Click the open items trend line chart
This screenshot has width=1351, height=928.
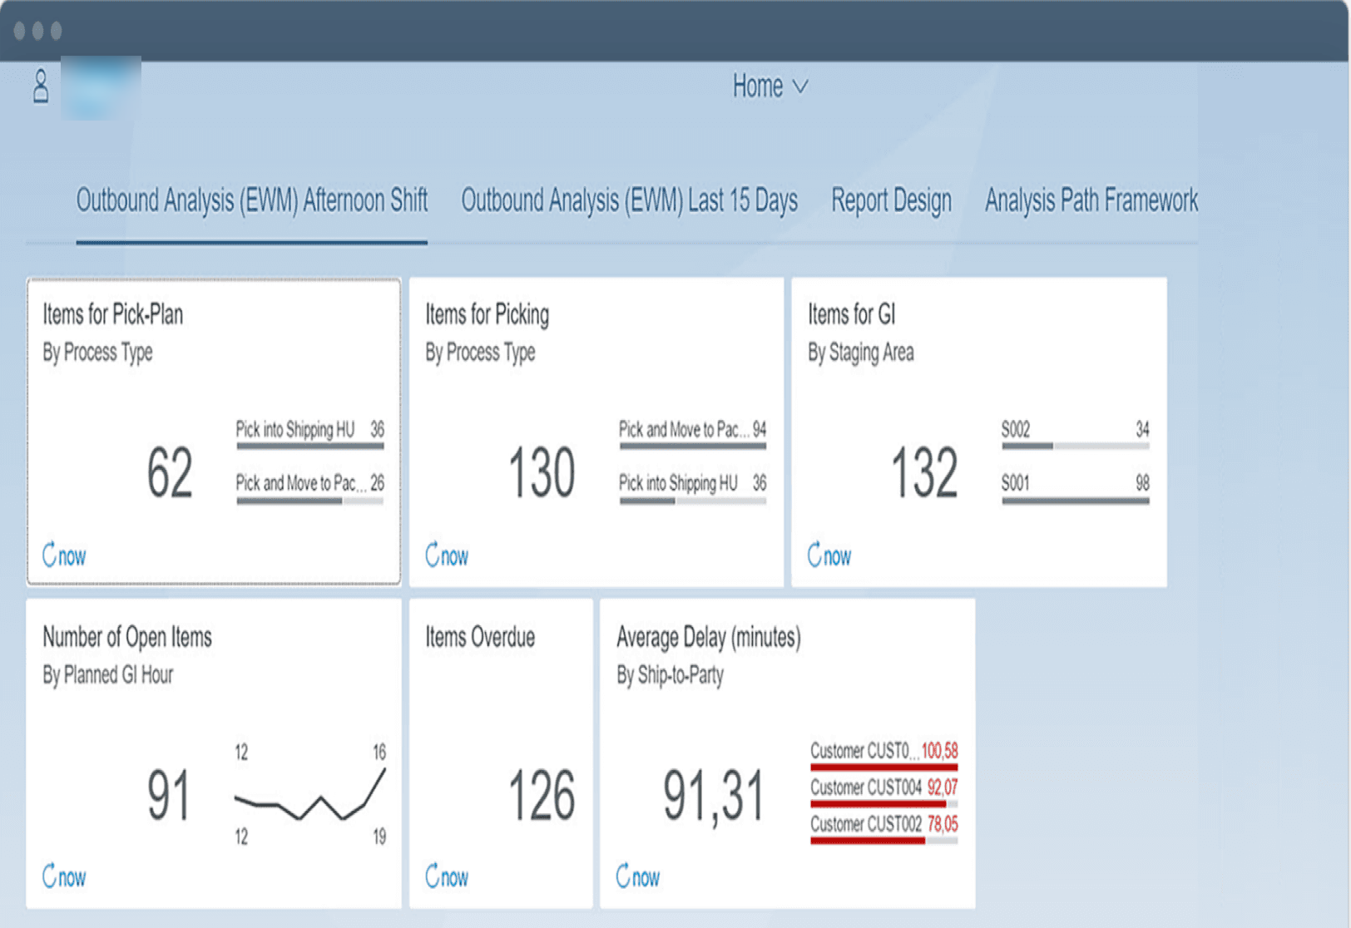point(310,795)
